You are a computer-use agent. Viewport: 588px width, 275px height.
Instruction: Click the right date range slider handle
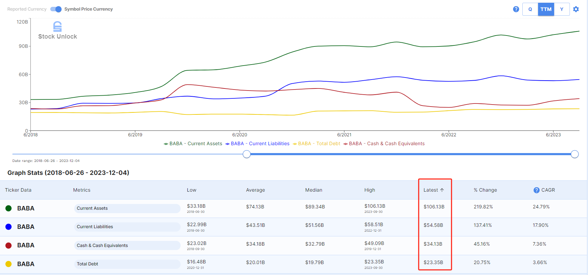575,154
